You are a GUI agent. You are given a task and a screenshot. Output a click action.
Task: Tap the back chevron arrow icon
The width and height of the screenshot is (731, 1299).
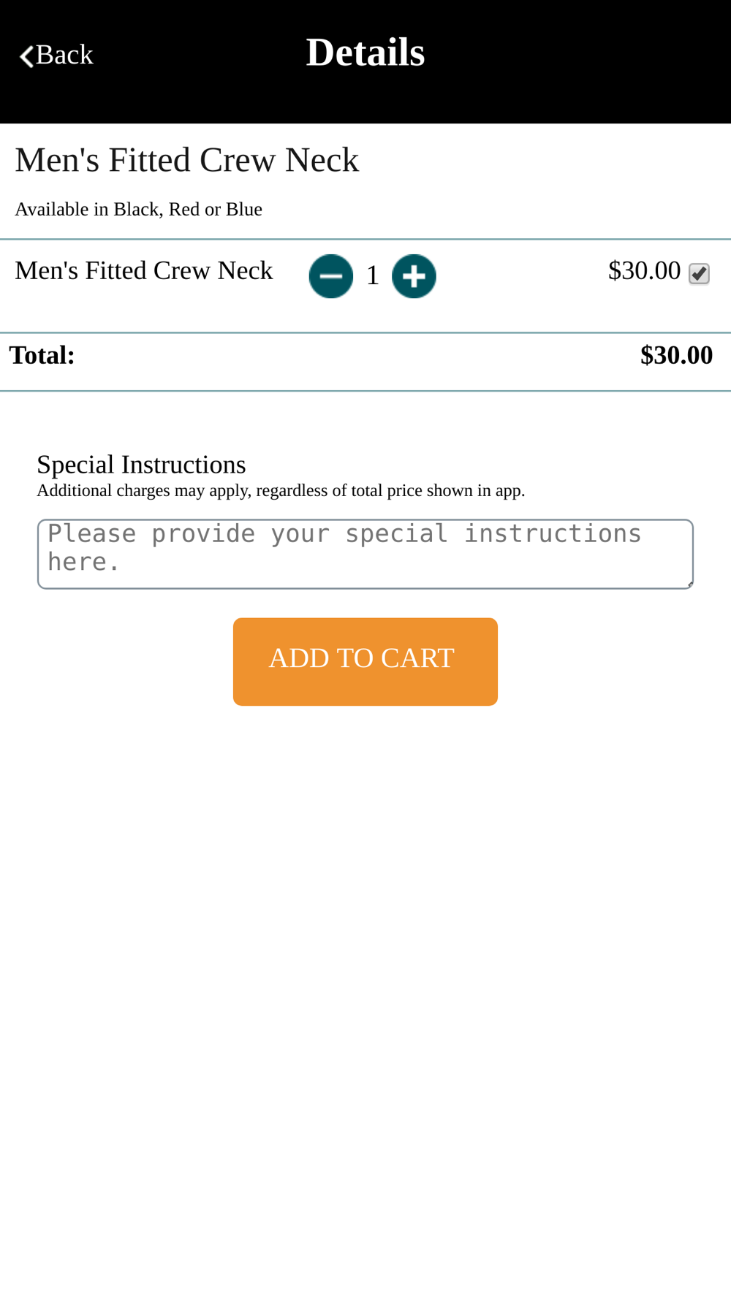click(26, 56)
